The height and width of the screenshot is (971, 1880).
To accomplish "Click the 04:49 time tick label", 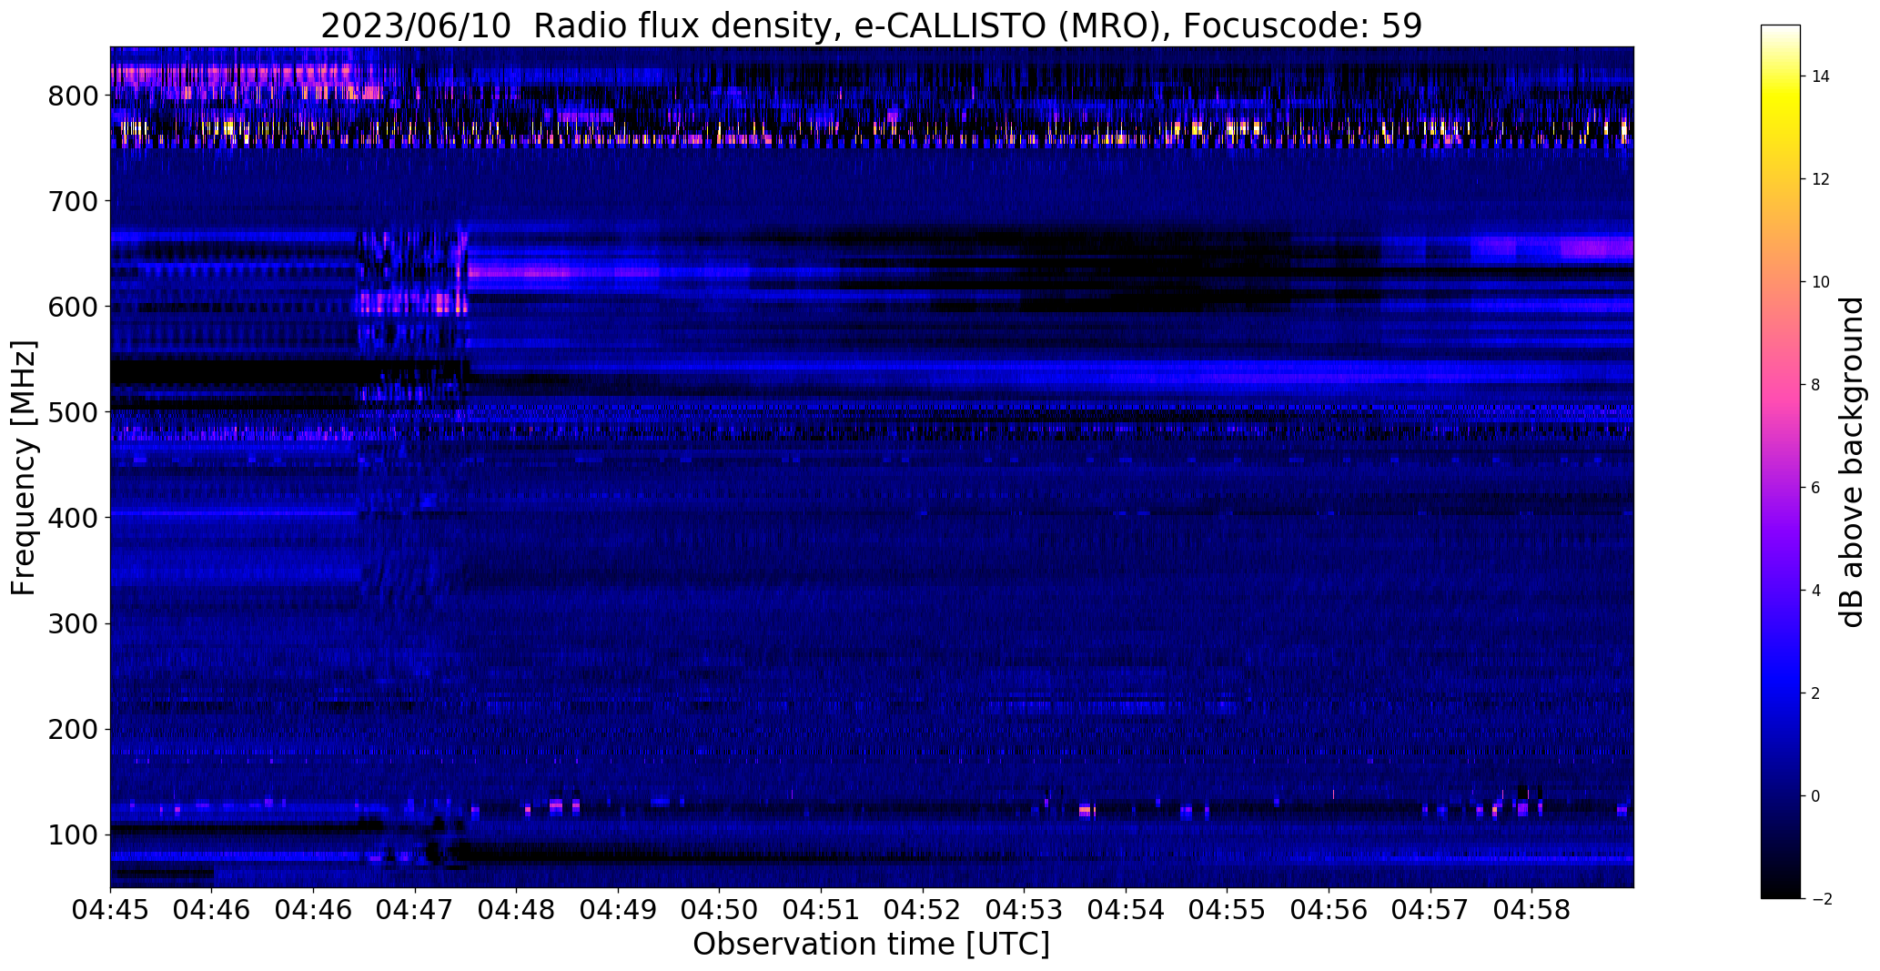I will click(618, 909).
